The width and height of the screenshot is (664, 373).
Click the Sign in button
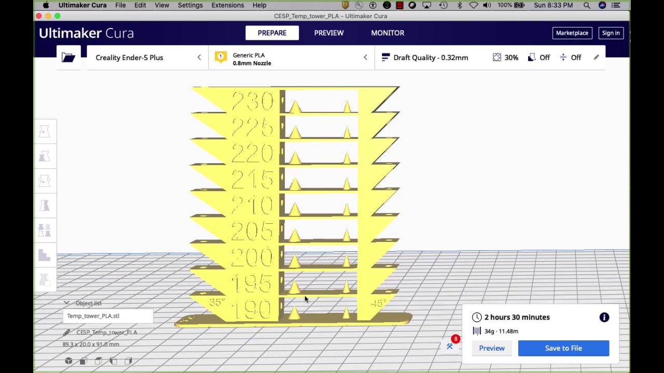[611, 33]
